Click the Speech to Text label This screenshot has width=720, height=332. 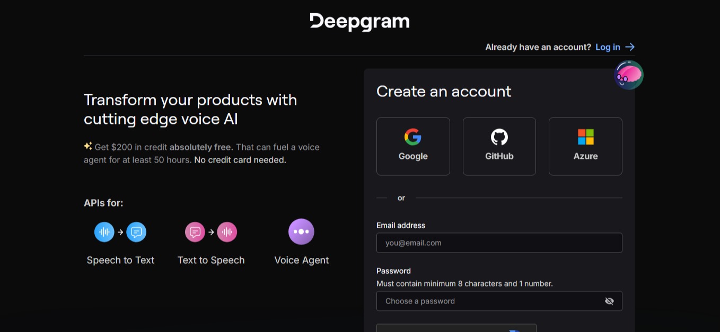coord(120,260)
